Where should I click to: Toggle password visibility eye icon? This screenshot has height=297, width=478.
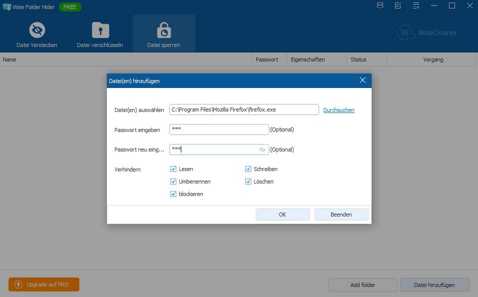pos(262,149)
